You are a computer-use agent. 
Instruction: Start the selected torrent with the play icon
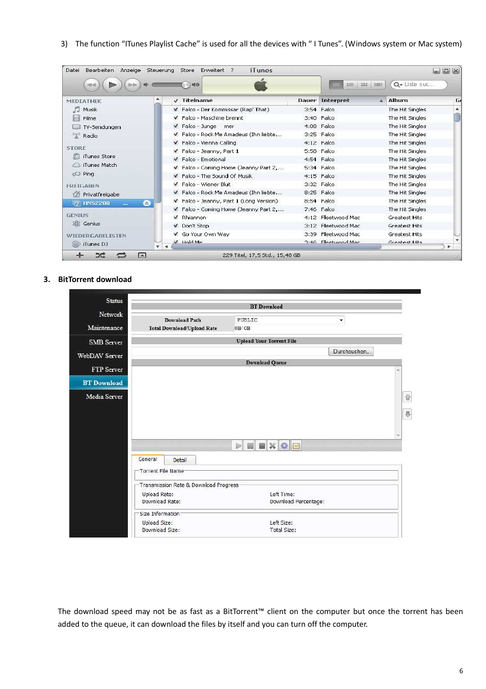pyautogui.click(x=237, y=445)
